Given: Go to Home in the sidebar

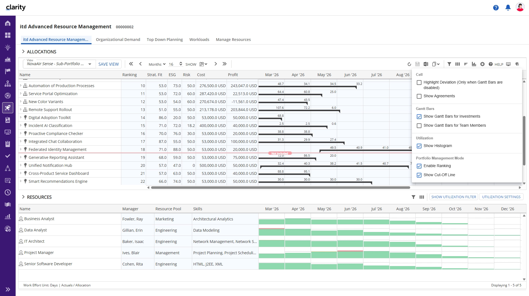Looking at the screenshot, I should tap(8, 23).
